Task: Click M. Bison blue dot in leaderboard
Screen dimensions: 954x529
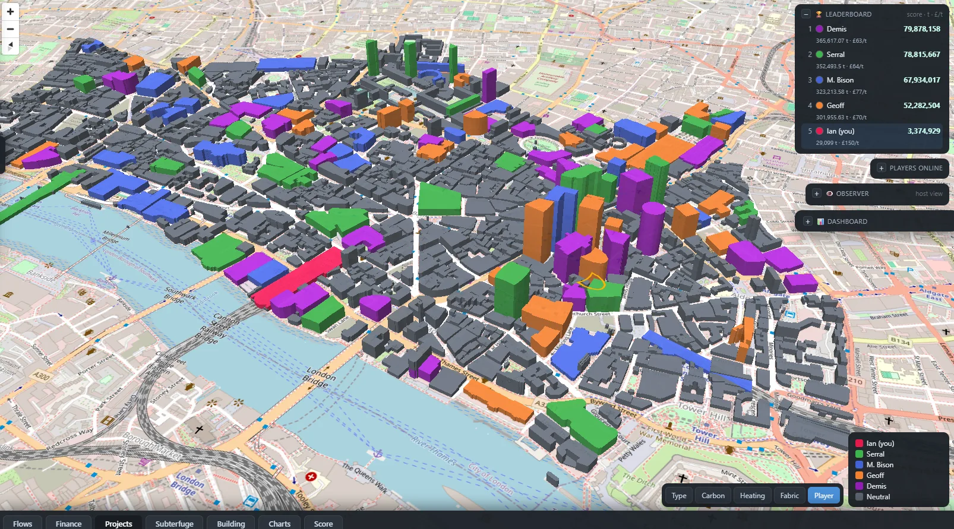Action: 819,80
